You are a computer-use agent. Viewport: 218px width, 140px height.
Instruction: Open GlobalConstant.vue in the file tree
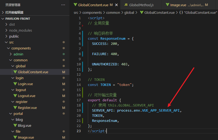pyautogui.click(x=35, y=72)
